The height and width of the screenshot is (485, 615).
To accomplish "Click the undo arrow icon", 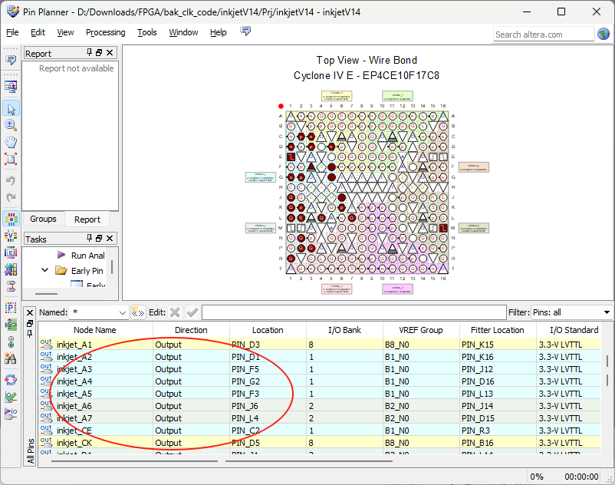I will 11,180.
